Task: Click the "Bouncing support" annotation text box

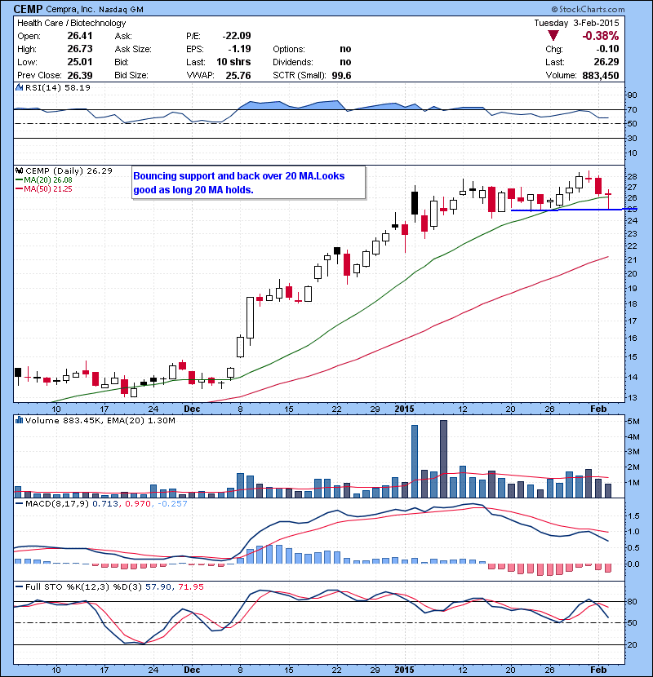Action: click(248, 183)
